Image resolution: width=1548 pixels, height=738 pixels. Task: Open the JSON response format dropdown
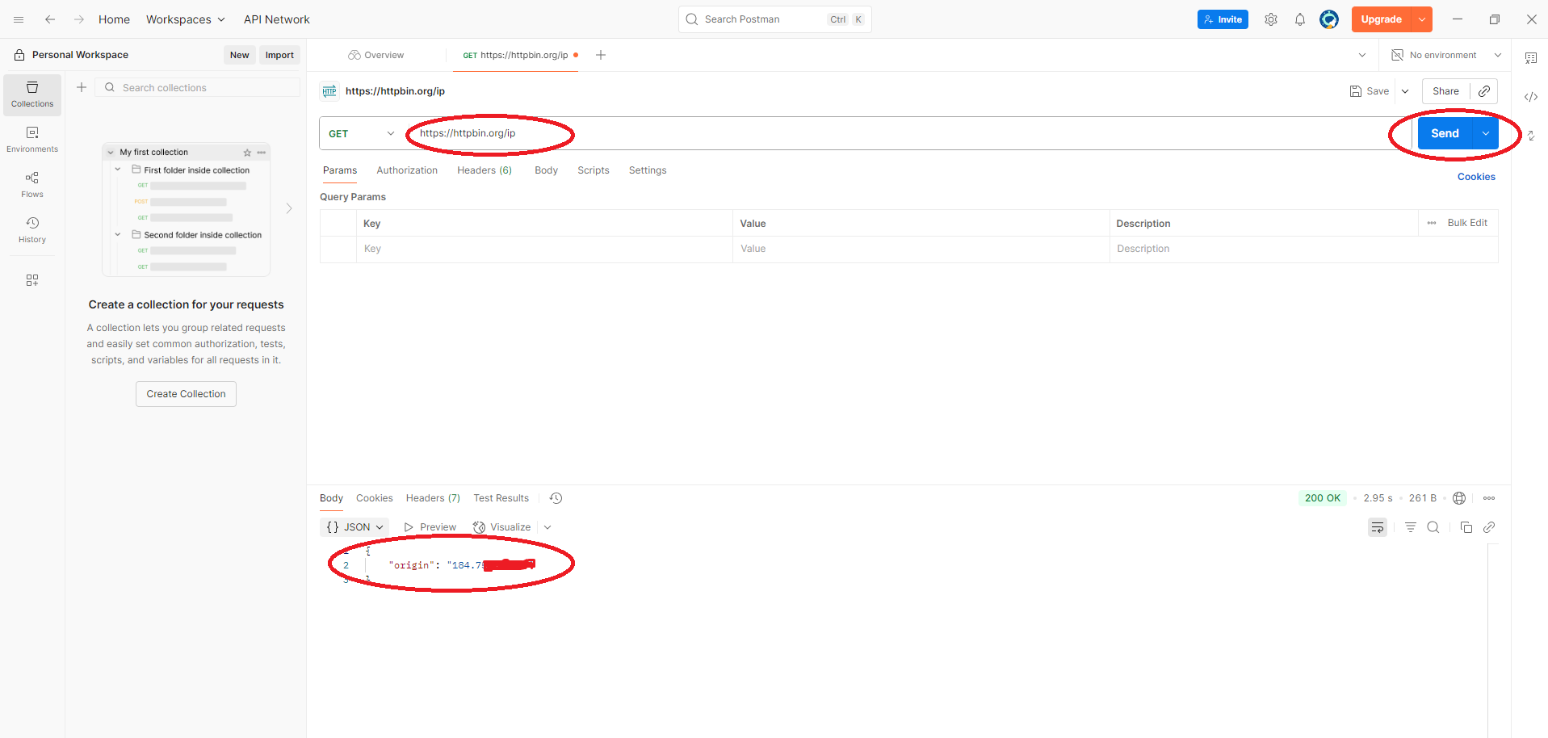(x=354, y=527)
